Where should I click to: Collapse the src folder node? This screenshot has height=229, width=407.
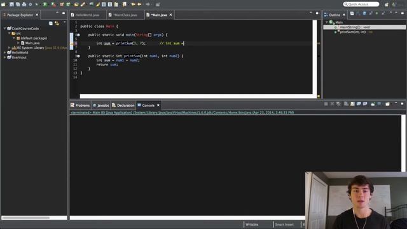[10, 33]
